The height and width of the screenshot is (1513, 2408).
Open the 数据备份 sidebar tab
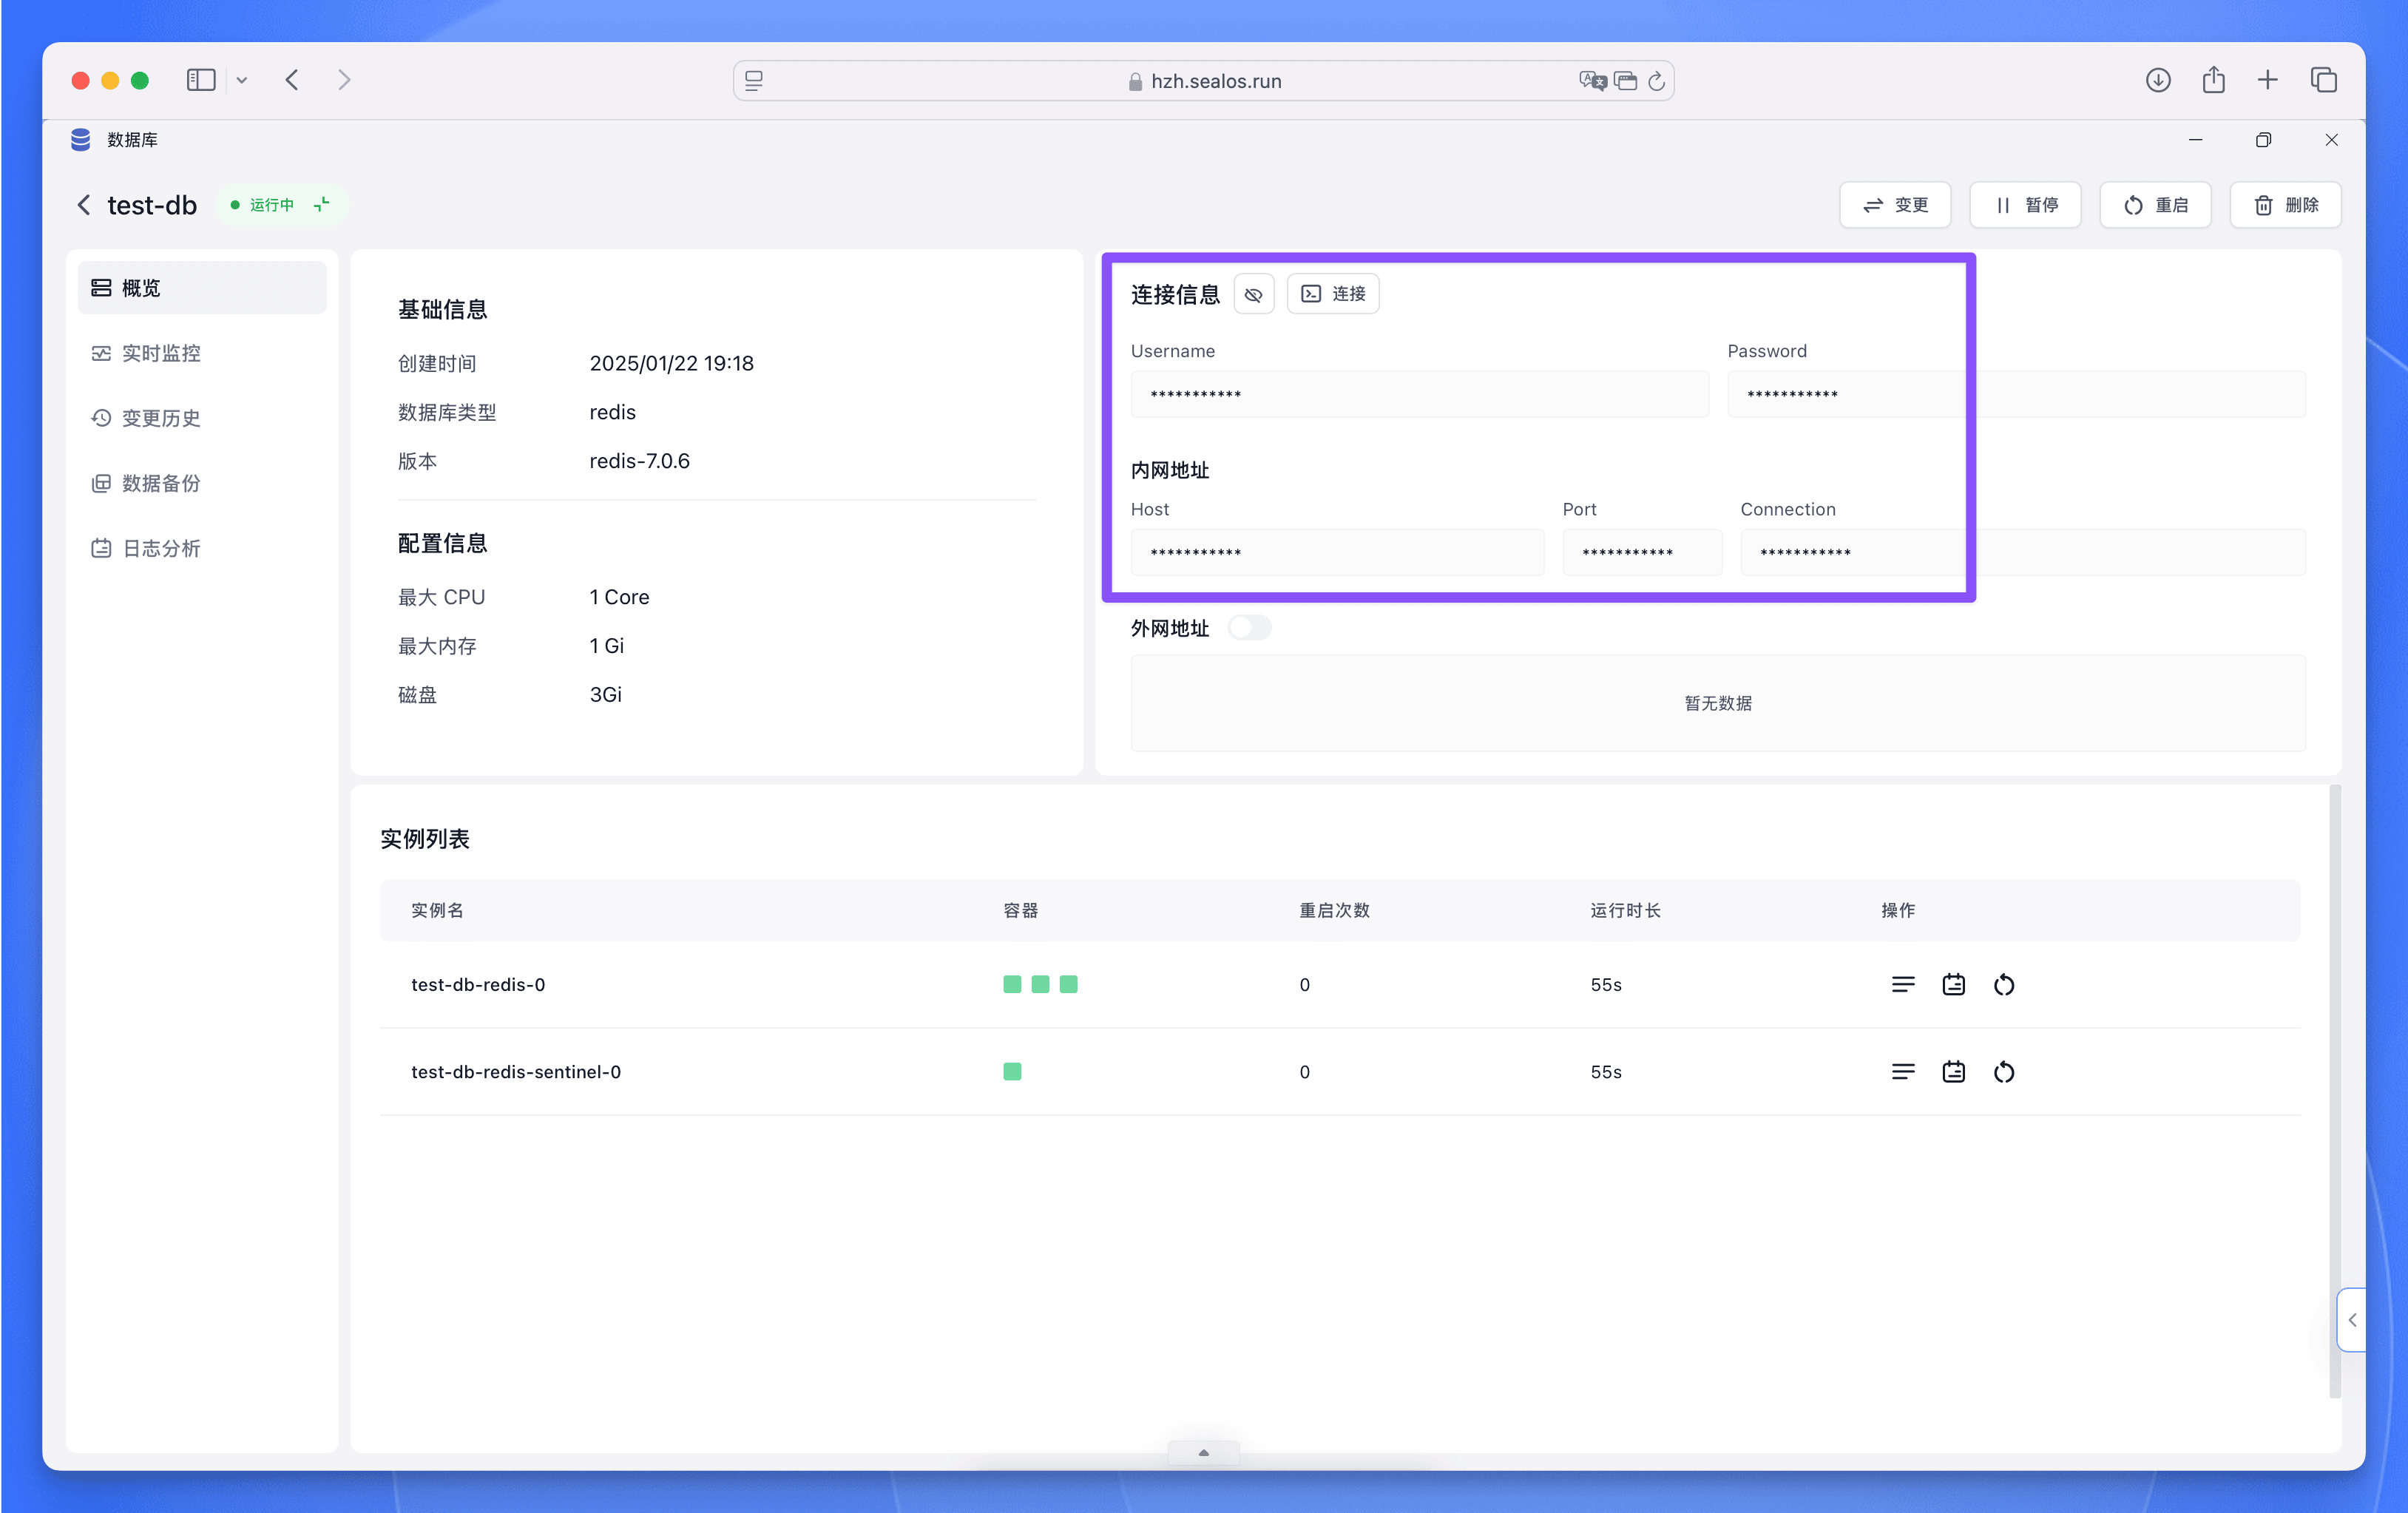tap(202, 483)
